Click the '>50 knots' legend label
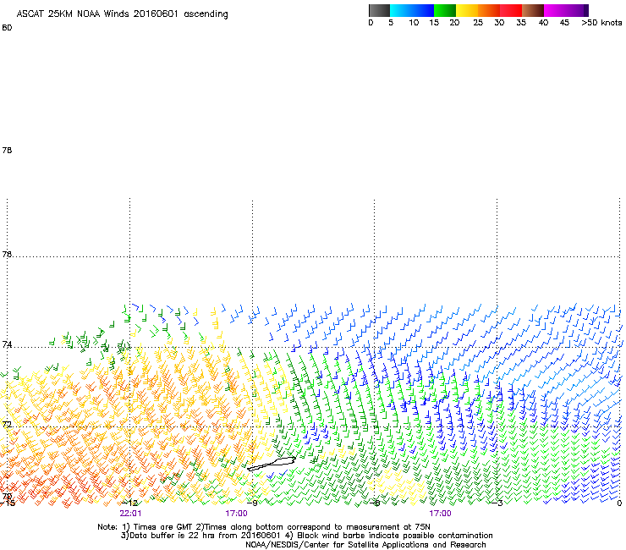626x550 pixels. 601,23
